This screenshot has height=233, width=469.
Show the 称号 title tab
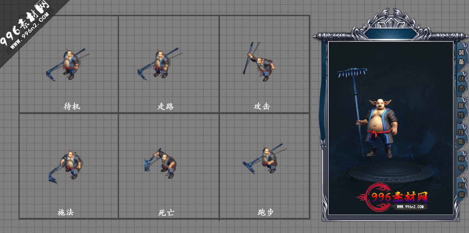coord(461,163)
